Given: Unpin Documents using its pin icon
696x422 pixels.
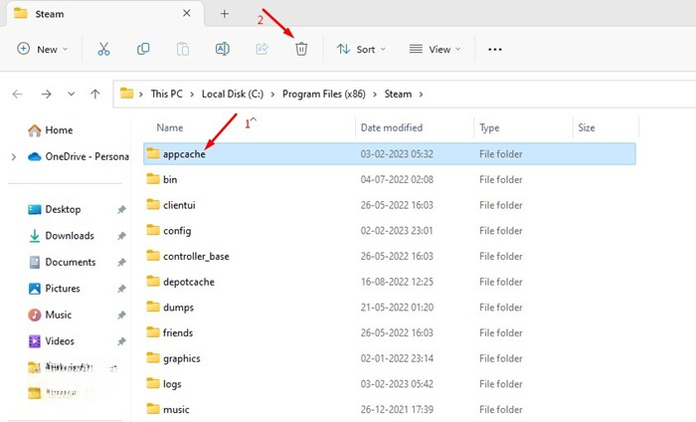Looking at the screenshot, I should (121, 263).
